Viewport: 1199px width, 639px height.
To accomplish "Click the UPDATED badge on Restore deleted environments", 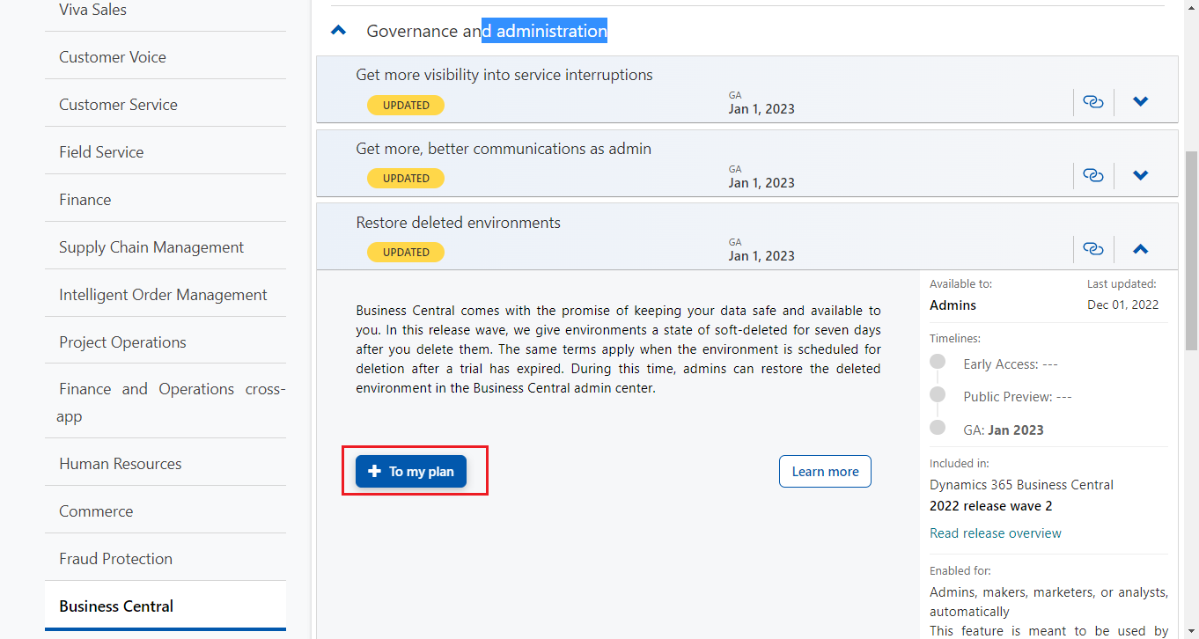I will [405, 252].
